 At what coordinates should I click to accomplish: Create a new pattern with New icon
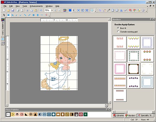tap(4, 10)
